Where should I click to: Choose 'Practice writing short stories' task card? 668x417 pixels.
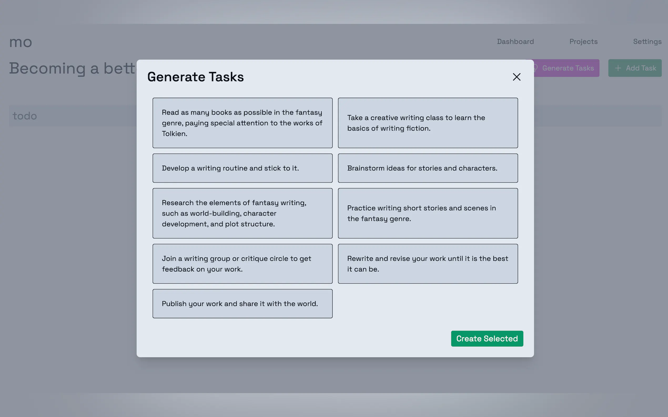click(x=427, y=213)
